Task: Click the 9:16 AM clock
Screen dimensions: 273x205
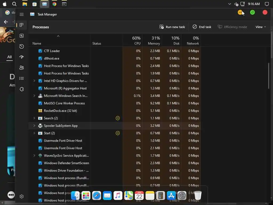Action: coord(254,4)
